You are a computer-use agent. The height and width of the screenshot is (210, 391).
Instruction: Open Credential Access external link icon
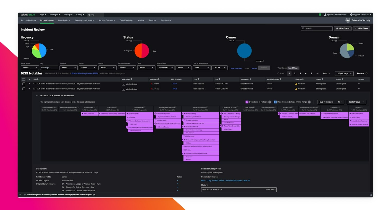click(237, 107)
